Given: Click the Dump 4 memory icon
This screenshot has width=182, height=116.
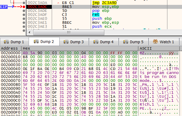Looking at the screenshot, I should tap(96, 42).
